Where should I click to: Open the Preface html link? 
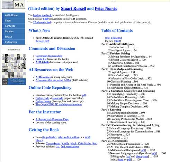[x=117, y=41]
